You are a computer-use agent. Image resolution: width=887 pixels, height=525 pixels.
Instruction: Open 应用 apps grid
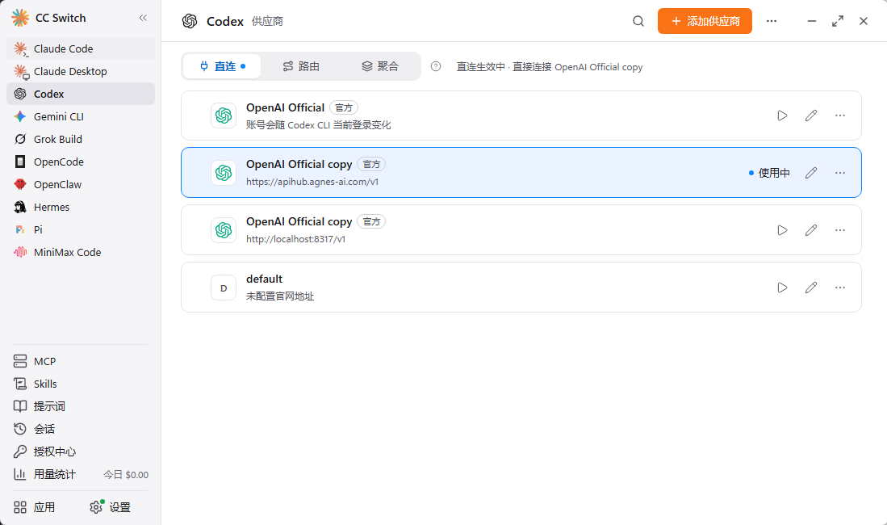35,507
